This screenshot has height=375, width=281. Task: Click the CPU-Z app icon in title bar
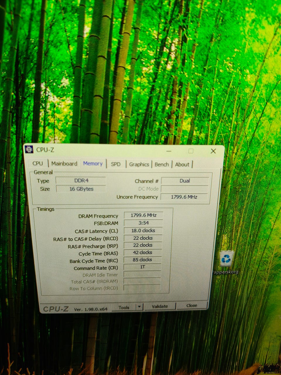click(x=29, y=149)
